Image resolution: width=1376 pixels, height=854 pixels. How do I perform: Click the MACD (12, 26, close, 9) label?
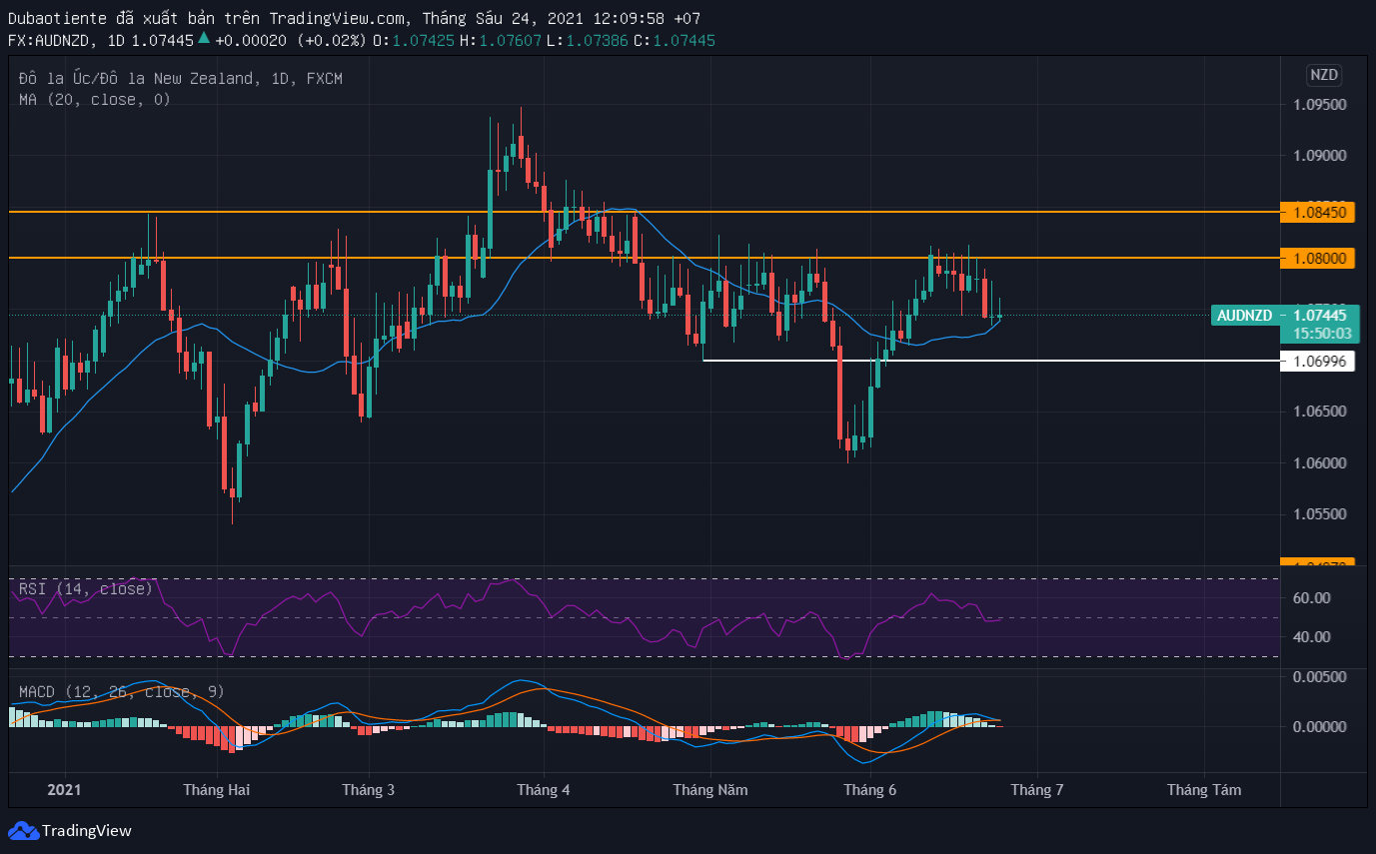(x=122, y=691)
